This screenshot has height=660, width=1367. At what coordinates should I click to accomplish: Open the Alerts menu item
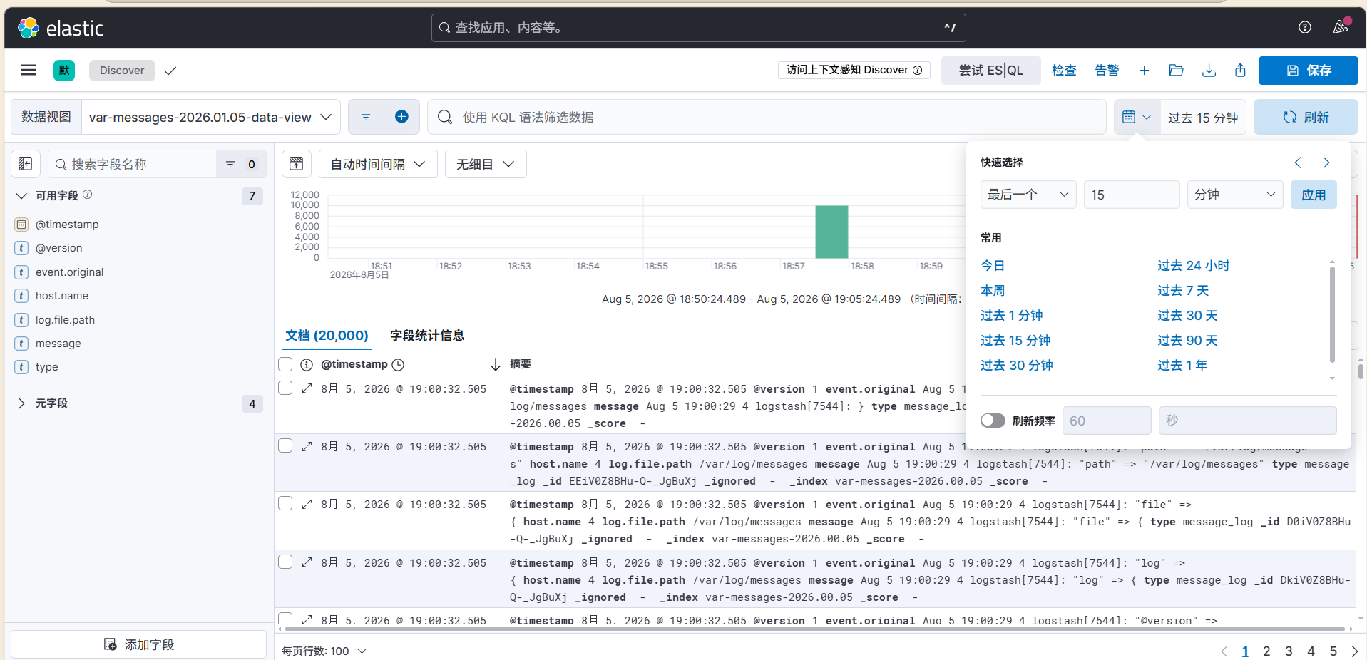(x=1107, y=71)
